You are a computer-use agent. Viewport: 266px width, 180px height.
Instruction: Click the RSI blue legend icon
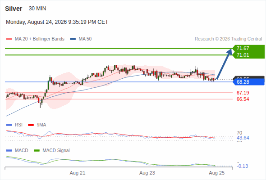(9, 125)
